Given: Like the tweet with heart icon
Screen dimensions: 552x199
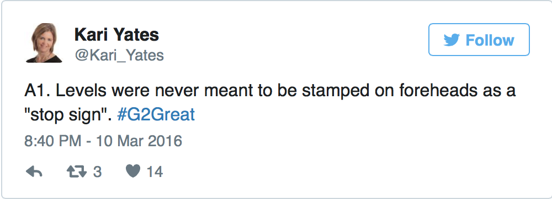Looking at the screenshot, I should coord(133,172).
